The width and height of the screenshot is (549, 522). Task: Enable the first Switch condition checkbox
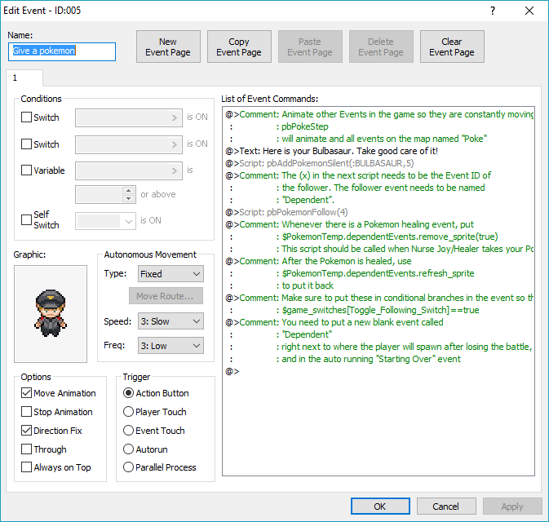point(27,117)
